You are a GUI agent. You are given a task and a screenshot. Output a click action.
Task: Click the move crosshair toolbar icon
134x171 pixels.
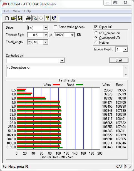click(41, 18)
